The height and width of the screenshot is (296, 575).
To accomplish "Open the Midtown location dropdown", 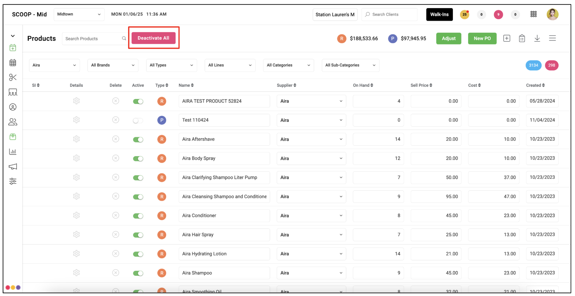I will (79, 14).
